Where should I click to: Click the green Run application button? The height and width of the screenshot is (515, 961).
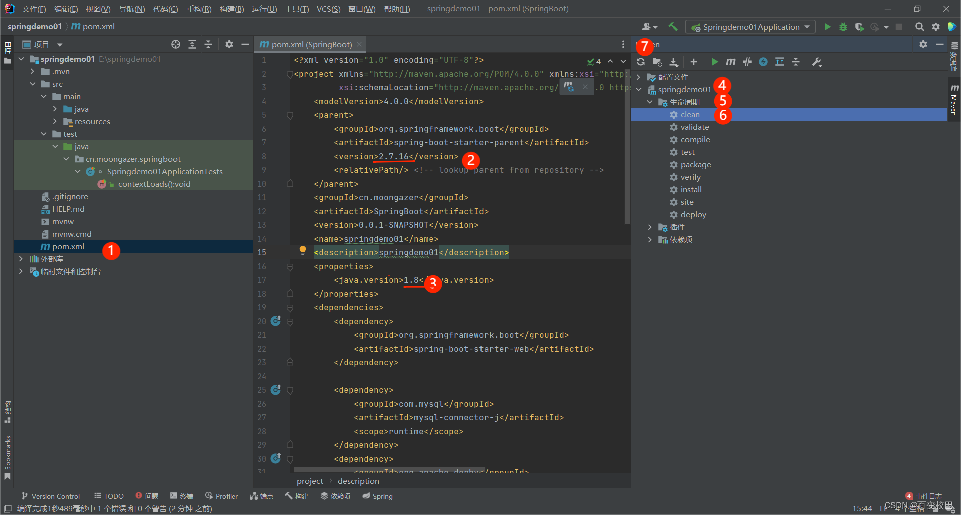[827, 27]
